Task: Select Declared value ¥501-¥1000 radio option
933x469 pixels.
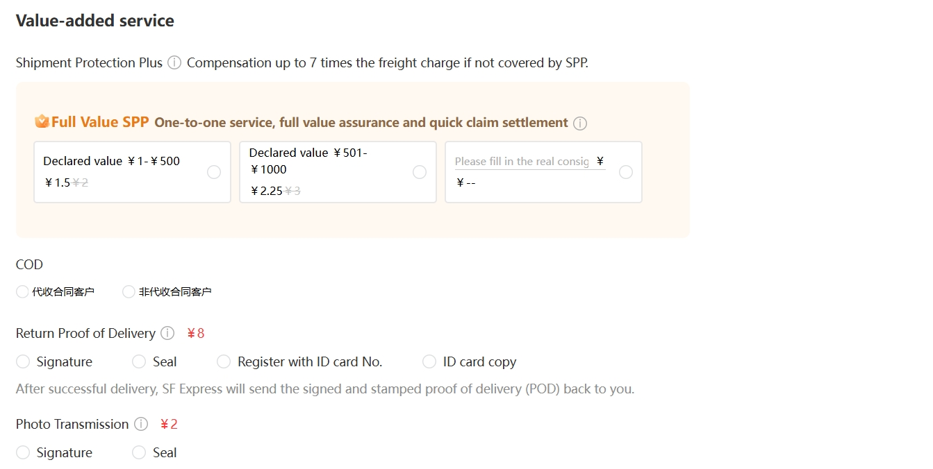Action: tap(420, 172)
